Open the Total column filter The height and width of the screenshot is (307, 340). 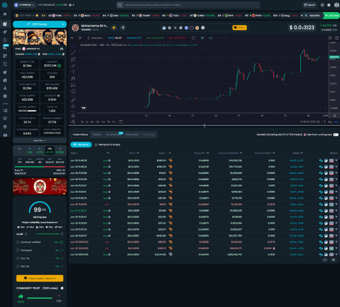170,153
